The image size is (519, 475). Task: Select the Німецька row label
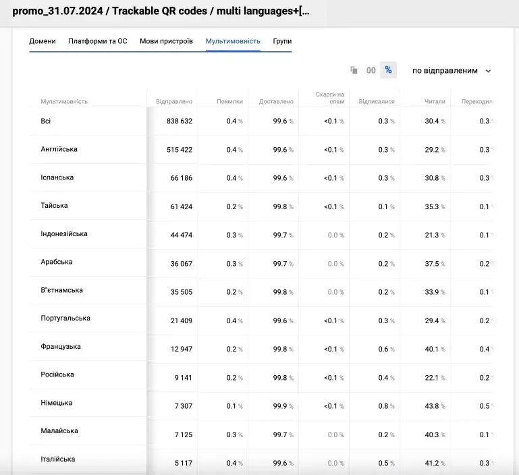click(x=57, y=403)
